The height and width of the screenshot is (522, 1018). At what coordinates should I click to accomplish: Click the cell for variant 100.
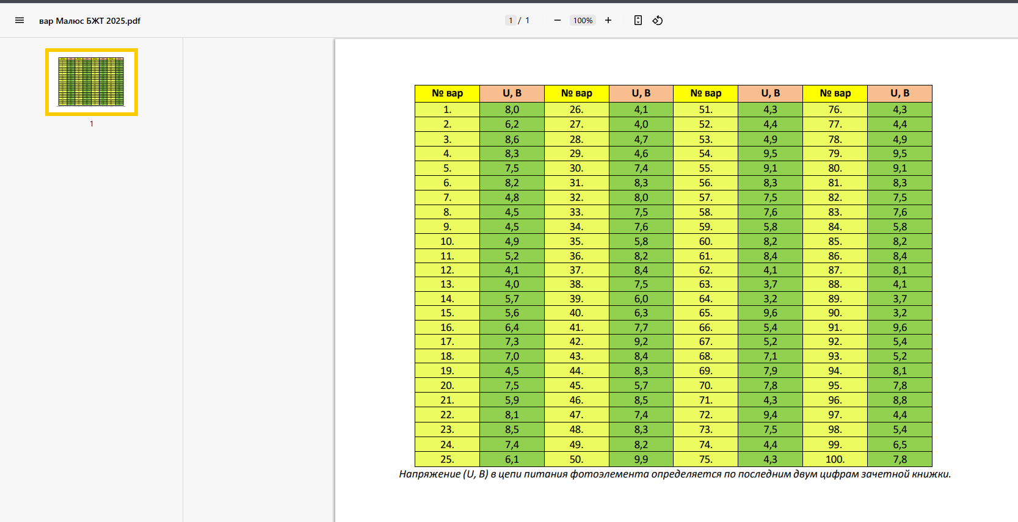point(835,460)
